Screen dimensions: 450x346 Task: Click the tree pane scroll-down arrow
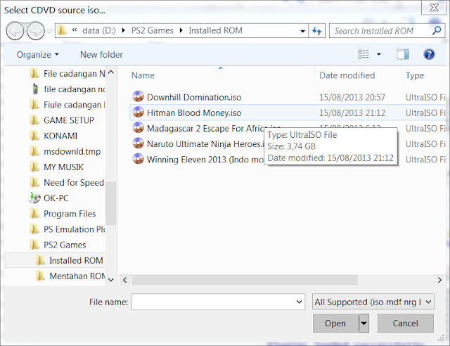[111, 280]
